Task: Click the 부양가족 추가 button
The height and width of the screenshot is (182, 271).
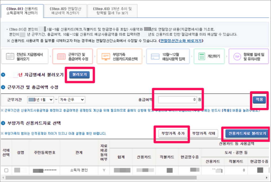Action: [x=173, y=133]
